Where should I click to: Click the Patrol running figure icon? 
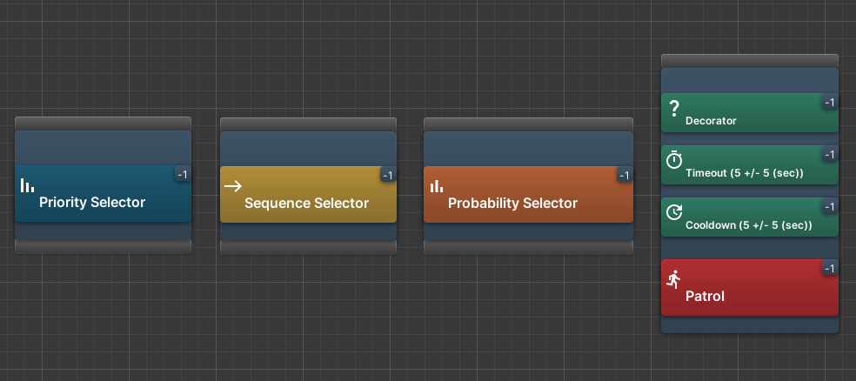(673, 279)
